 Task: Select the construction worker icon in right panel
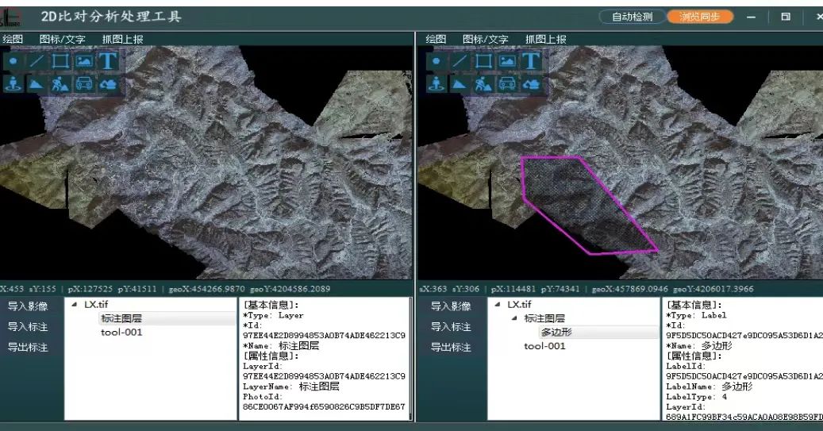tap(483, 84)
